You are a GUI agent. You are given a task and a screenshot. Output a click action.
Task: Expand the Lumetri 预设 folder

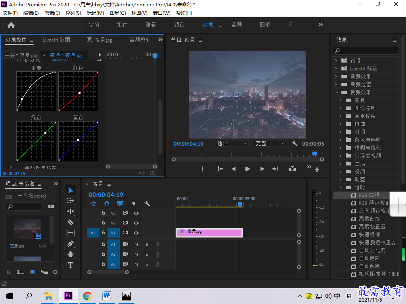[336, 69]
